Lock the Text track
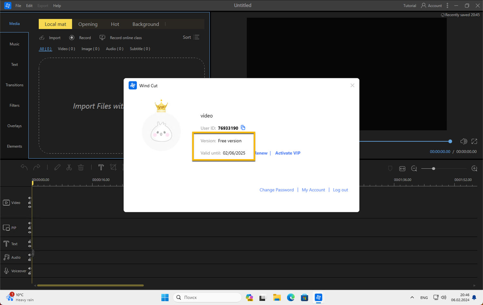This screenshot has width=483, height=305. click(x=30, y=242)
